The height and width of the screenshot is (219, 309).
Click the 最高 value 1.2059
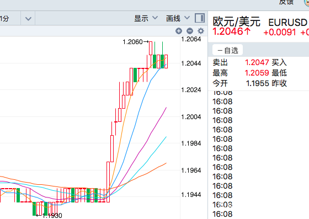[257, 73]
